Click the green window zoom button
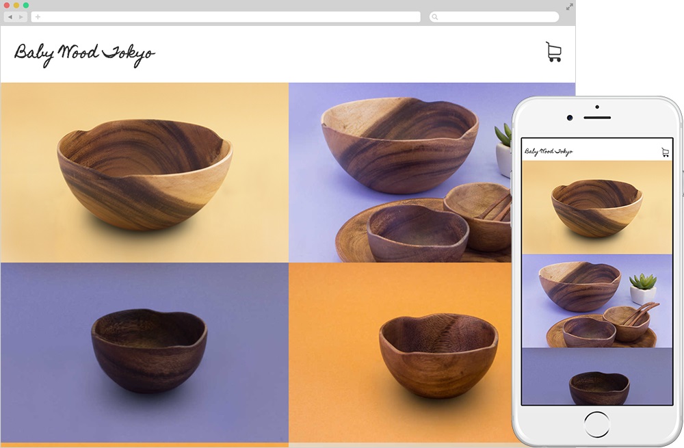 pos(26,5)
